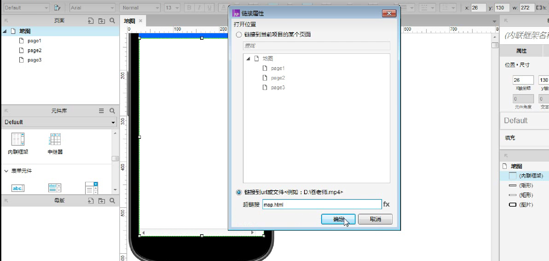
Task: Select page2 in the Pages panel
Action: 35,51
